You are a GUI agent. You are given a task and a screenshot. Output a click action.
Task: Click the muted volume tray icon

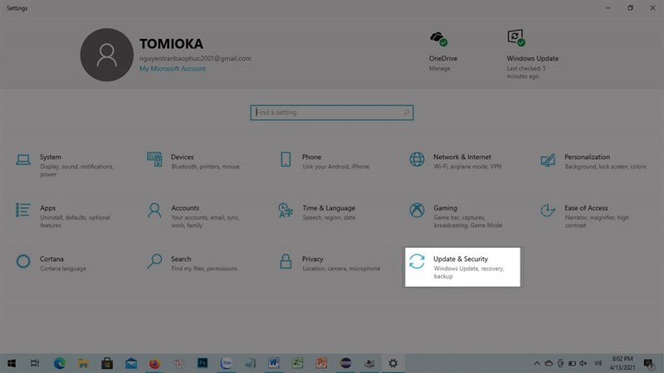click(x=583, y=363)
